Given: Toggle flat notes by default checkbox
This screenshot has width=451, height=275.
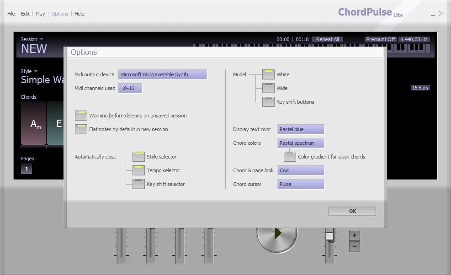Looking at the screenshot, I should pos(81,129).
